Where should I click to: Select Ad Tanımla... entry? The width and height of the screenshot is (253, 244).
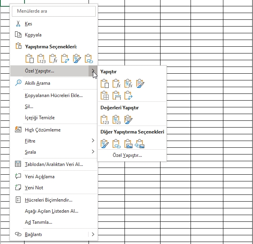[54, 222]
